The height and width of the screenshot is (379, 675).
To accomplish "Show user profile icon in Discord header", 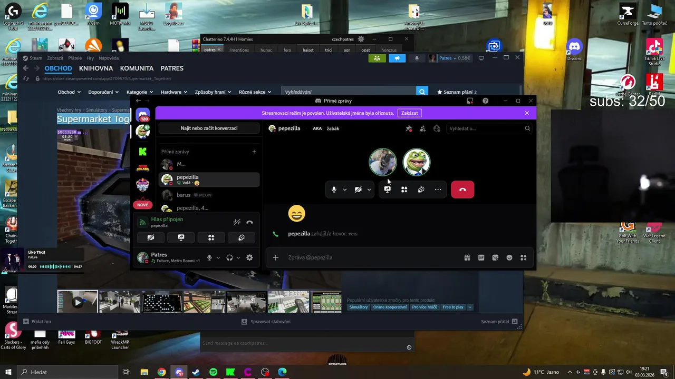I will click(437, 128).
